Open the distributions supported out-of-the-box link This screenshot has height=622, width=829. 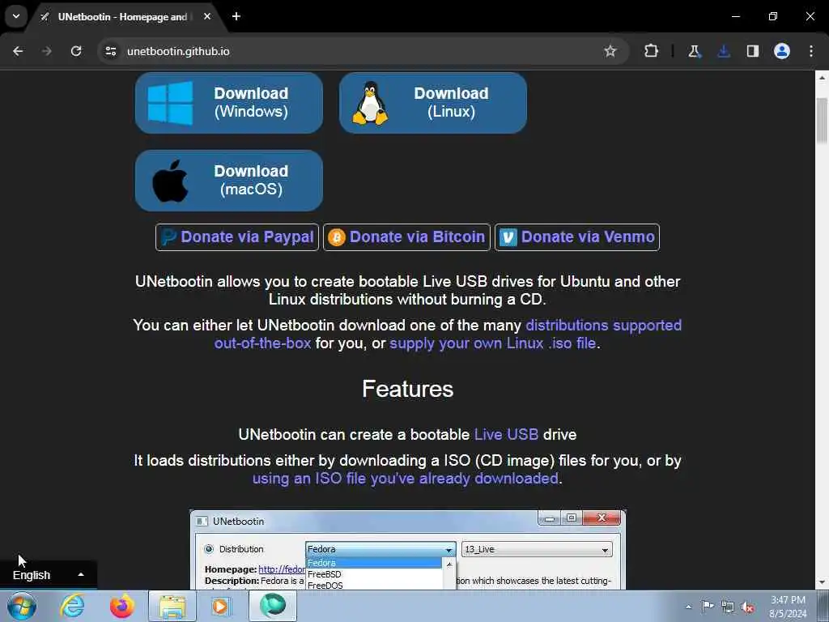coord(603,326)
